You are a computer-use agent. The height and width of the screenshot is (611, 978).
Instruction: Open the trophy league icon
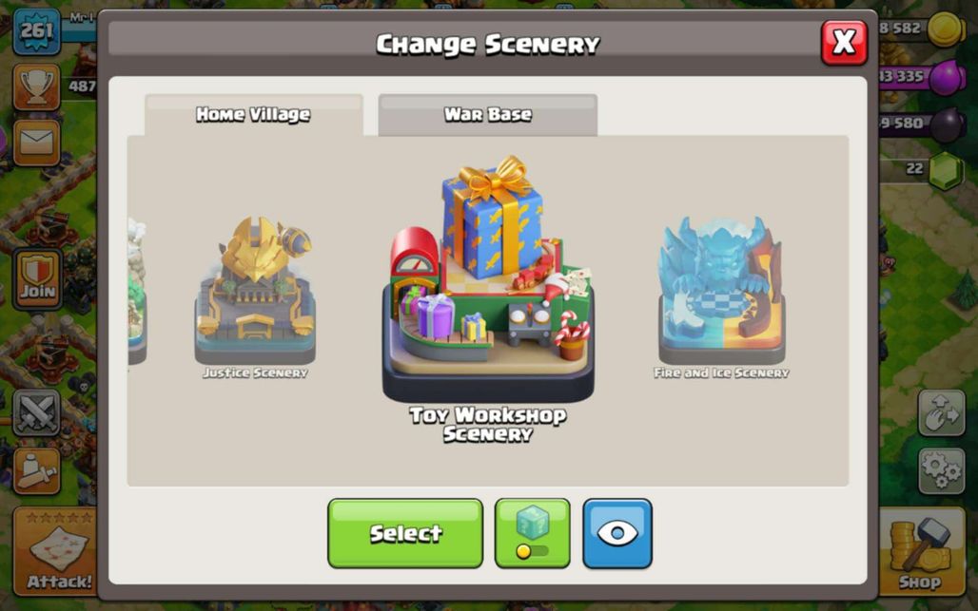pos(37,87)
